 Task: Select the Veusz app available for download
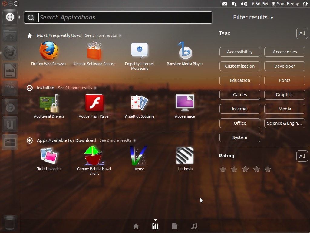[x=140, y=156]
